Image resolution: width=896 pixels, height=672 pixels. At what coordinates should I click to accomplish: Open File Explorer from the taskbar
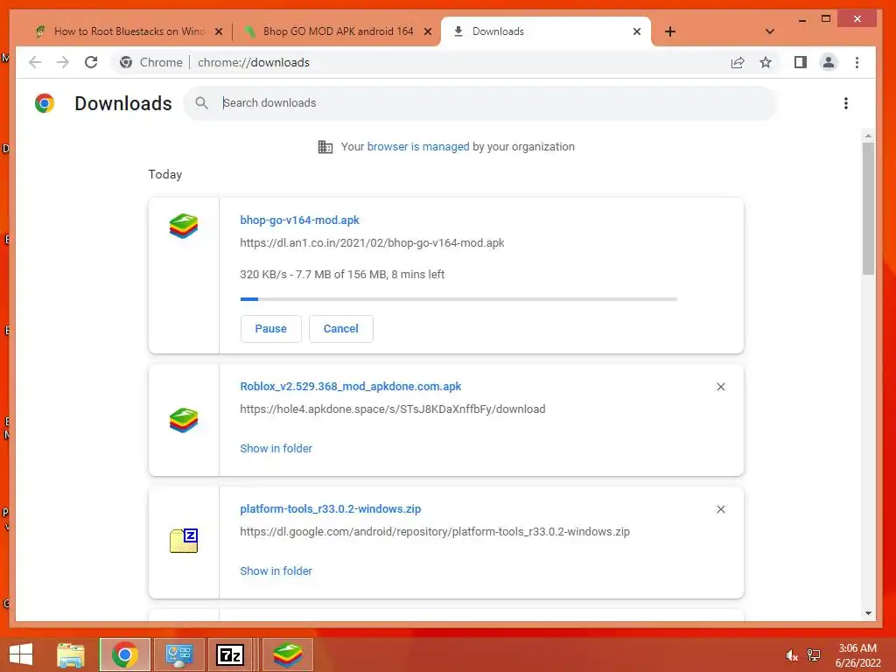(71, 654)
